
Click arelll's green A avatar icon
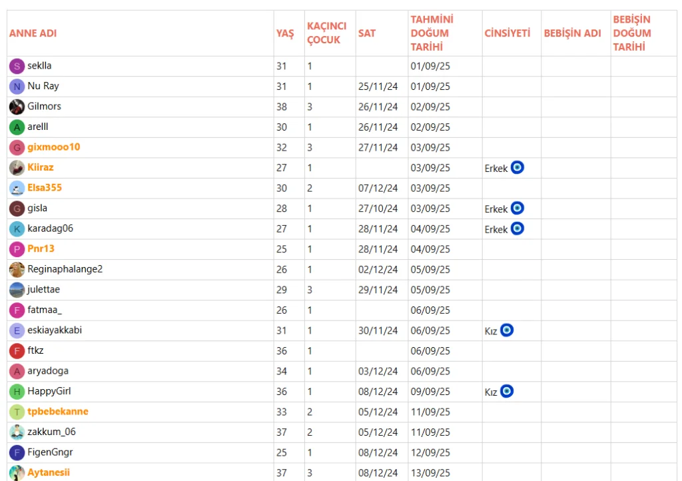click(x=17, y=127)
